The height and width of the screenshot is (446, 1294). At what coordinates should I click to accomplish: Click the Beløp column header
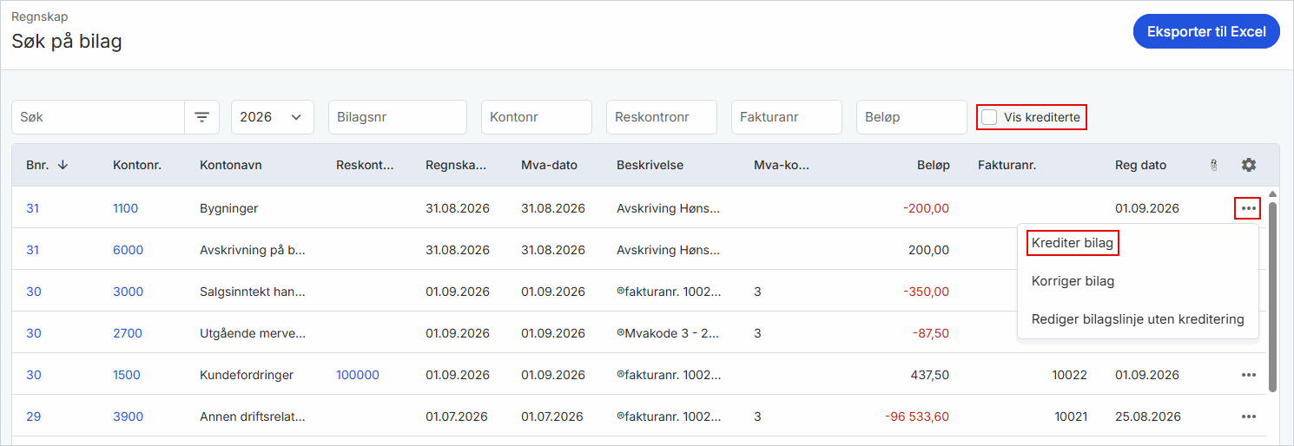click(x=934, y=165)
